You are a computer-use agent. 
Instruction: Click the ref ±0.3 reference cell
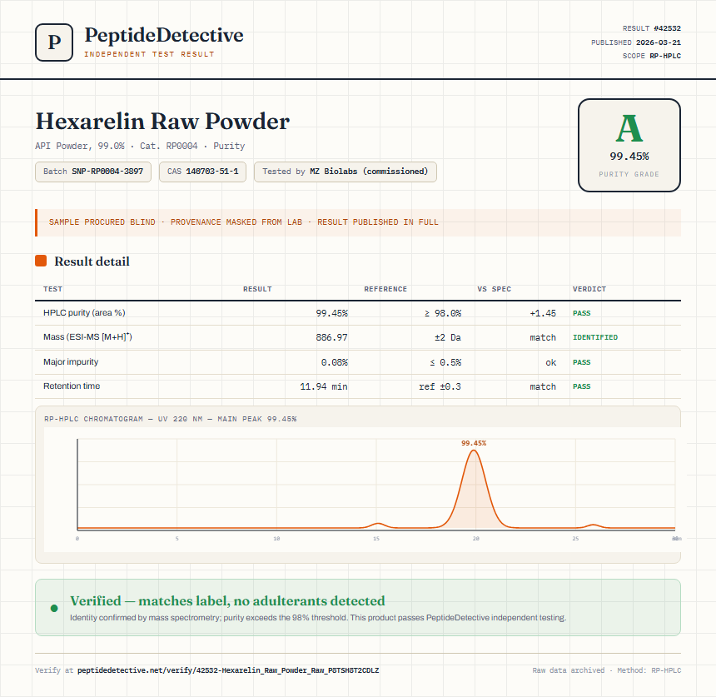(x=440, y=387)
